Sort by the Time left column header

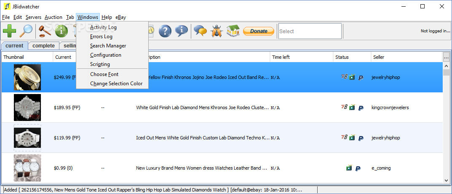[x=302, y=57]
